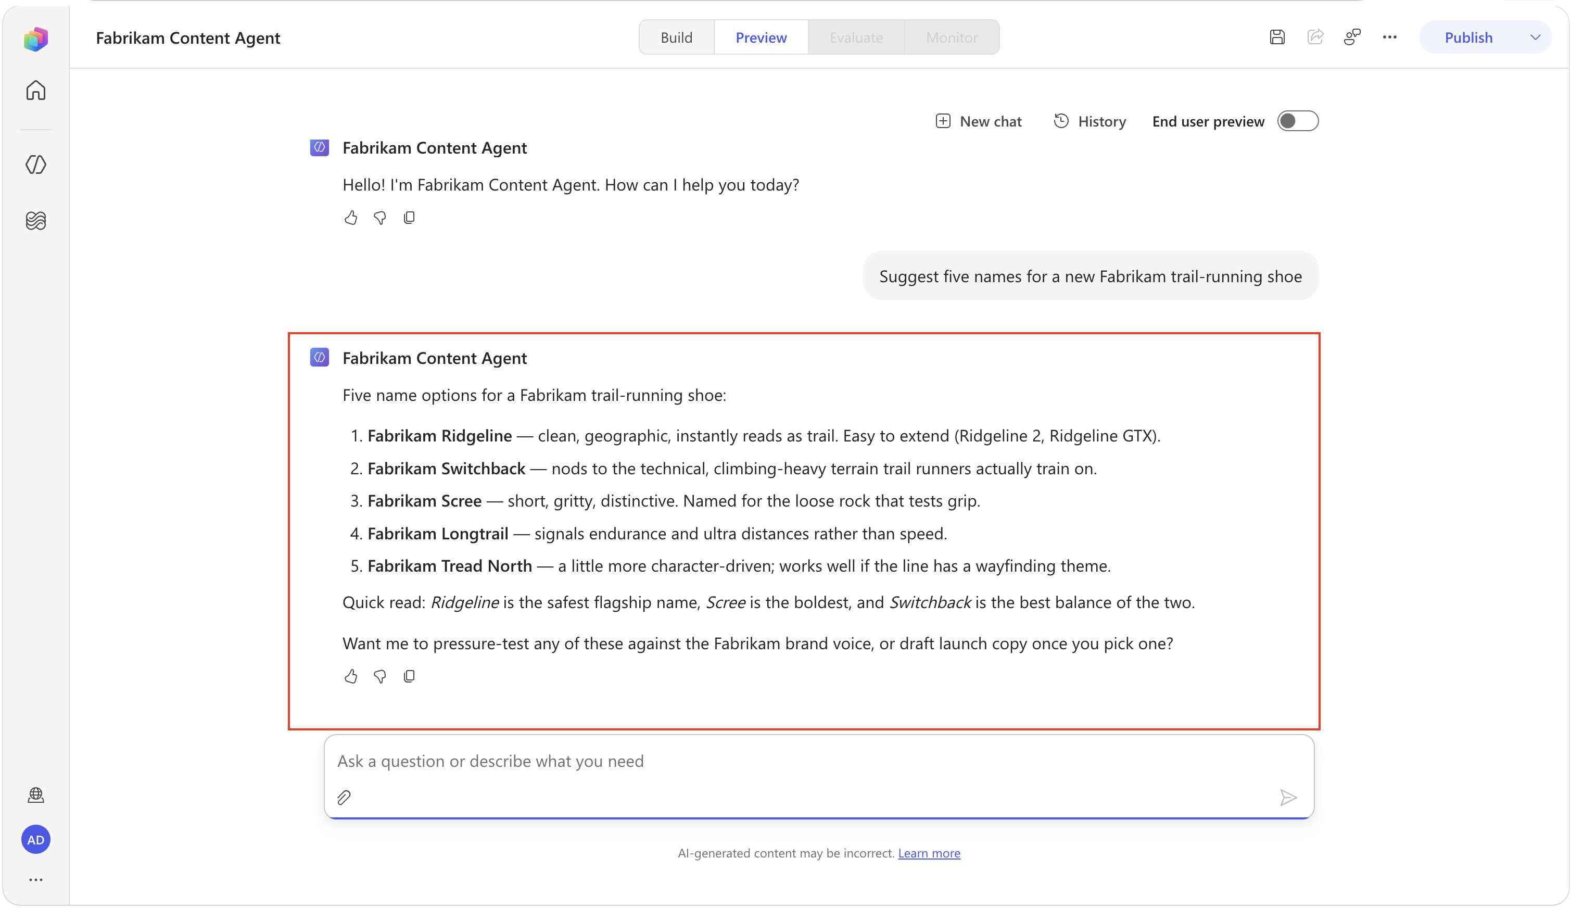This screenshot has width=1571, height=909.
Task: Thumbs up the greeting message
Action: pyautogui.click(x=351, y=218)
